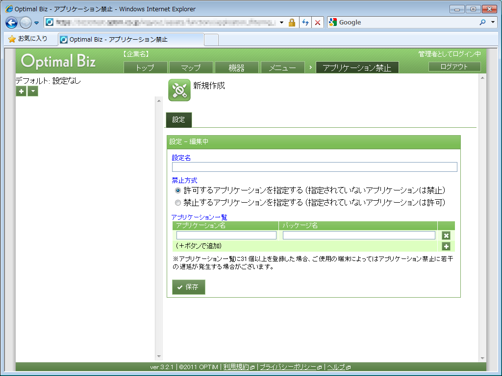Select 許可するアプリケーションを指定する radio option
This screenshot has width=502, height=376.
click(177, 190)
